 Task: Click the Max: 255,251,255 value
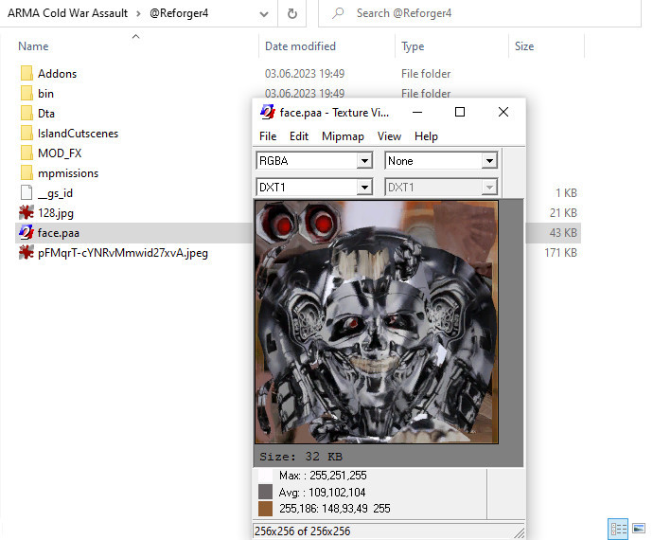[323, 476]
